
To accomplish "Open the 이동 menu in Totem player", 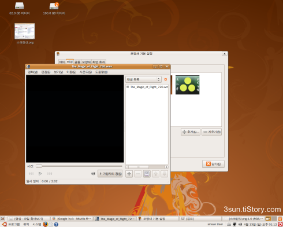I will click(71, 72).
